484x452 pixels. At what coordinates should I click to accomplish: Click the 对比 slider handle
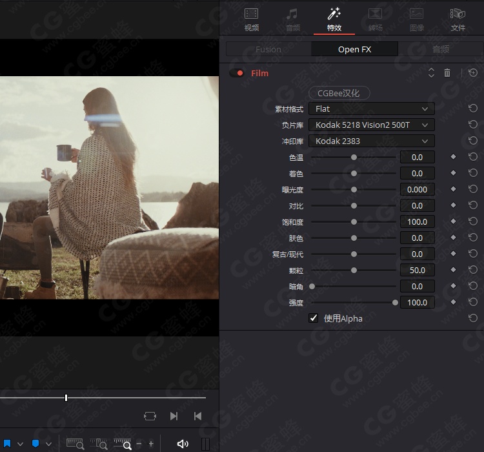click(354, 206)
